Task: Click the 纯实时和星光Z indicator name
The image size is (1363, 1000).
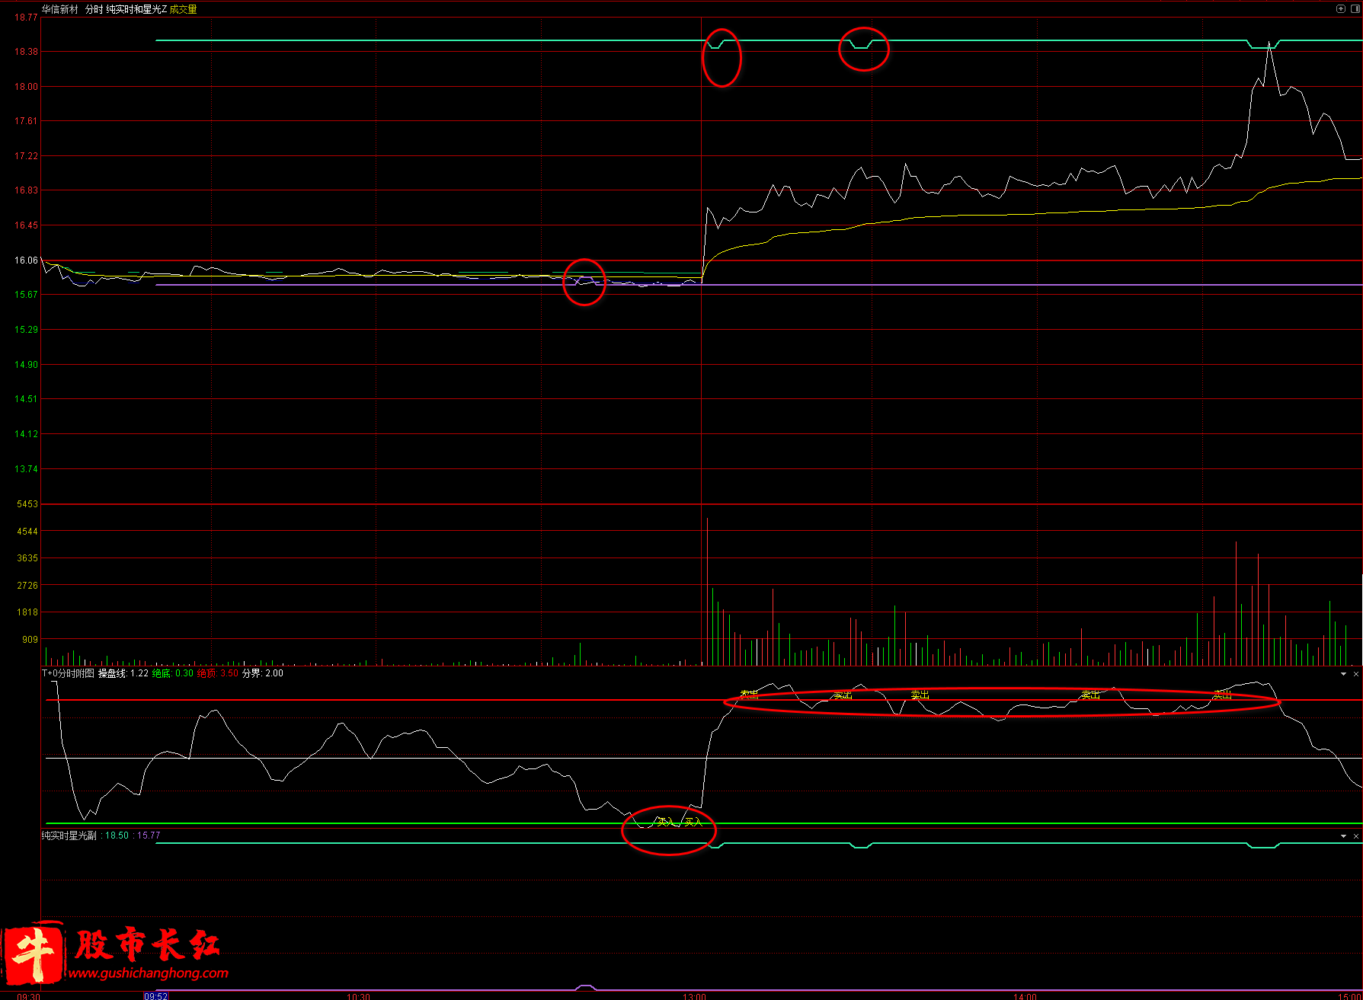Action: (x=136, y=9)
